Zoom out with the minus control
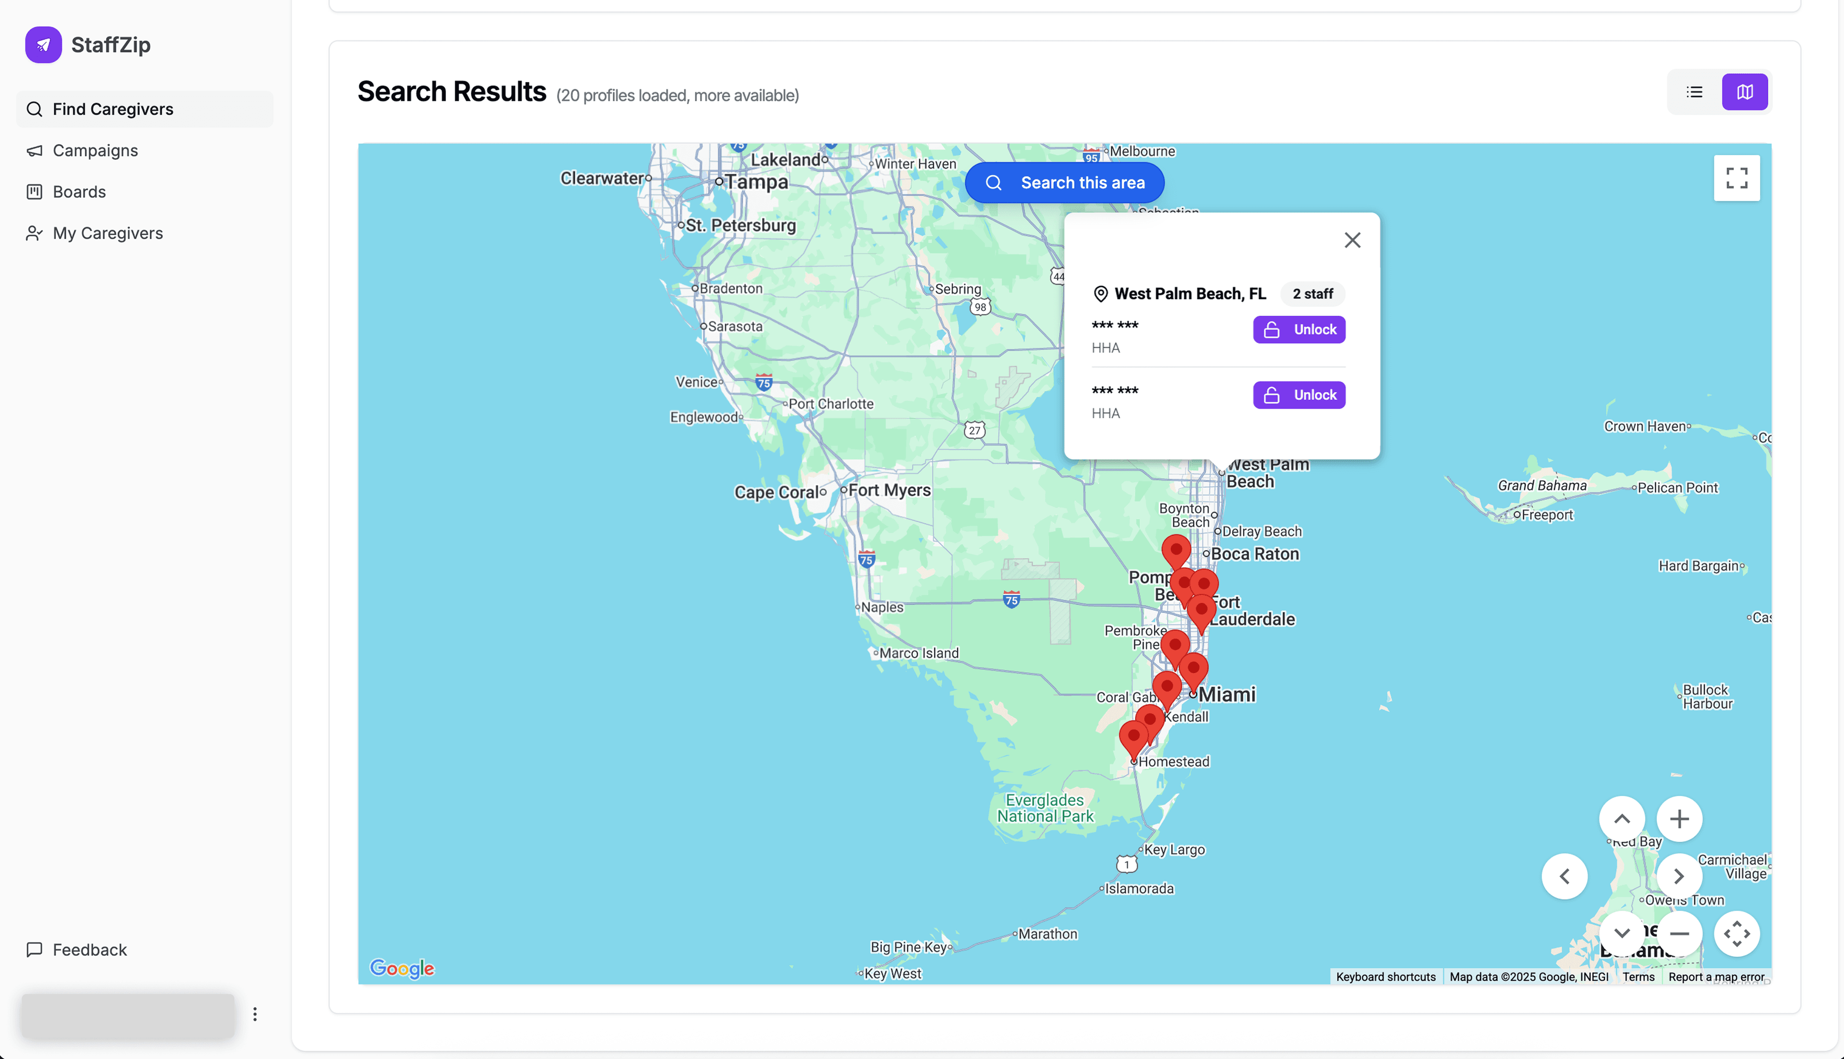This screenshot has height=1059, width=1844. click(x=1680, y=933)
